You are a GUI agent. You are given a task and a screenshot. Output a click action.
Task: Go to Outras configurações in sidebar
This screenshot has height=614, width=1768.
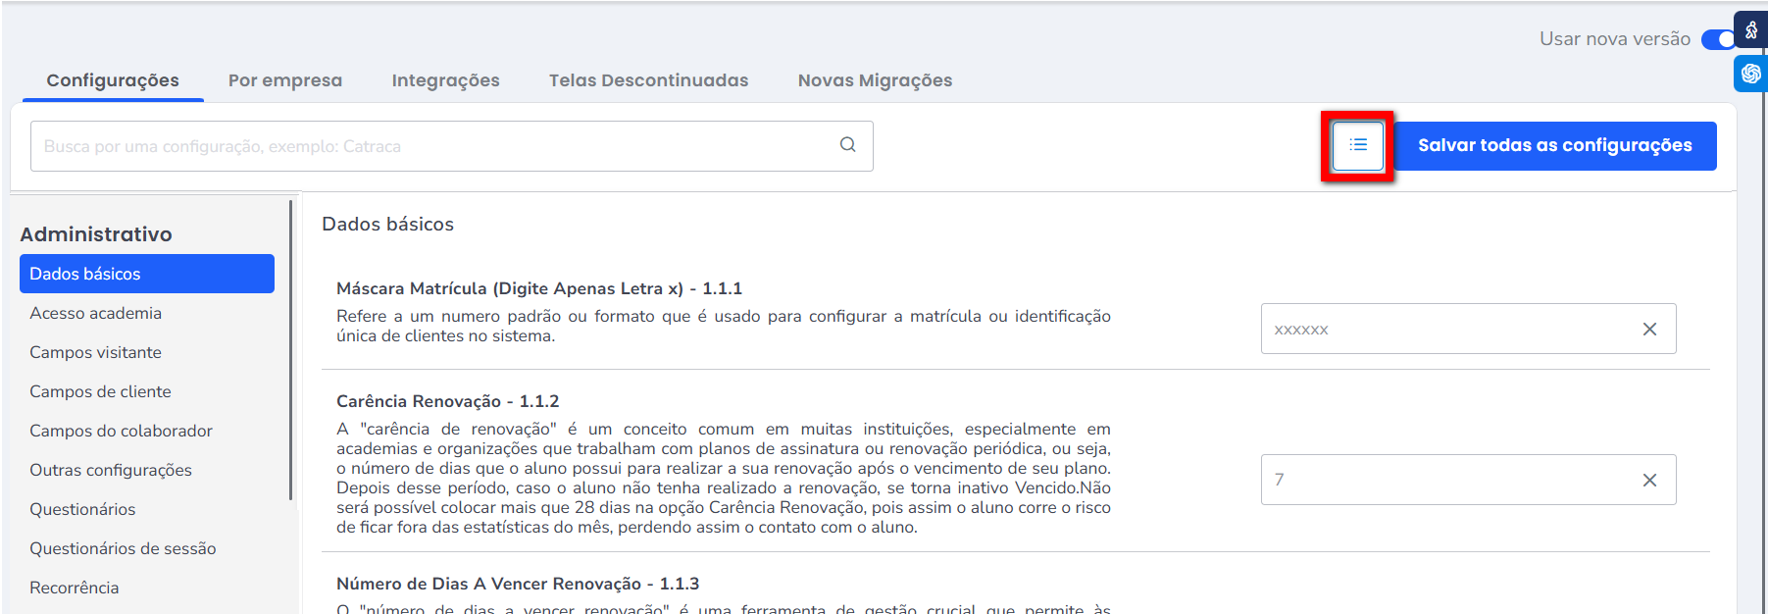coord(111,470)
